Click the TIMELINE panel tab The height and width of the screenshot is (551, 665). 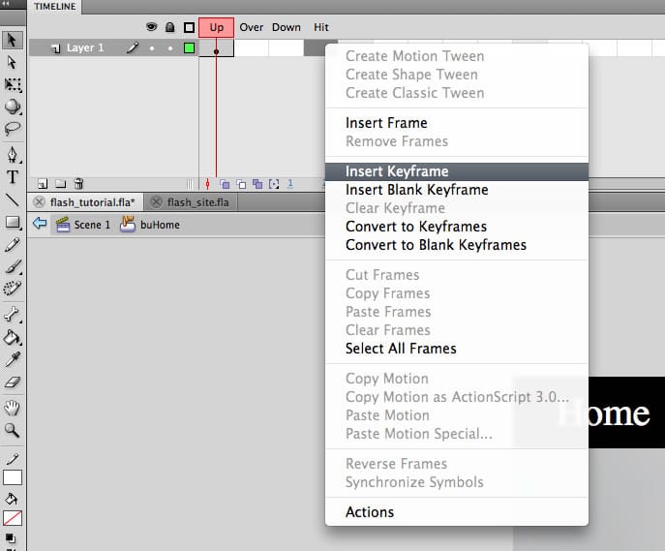(55, 7)
